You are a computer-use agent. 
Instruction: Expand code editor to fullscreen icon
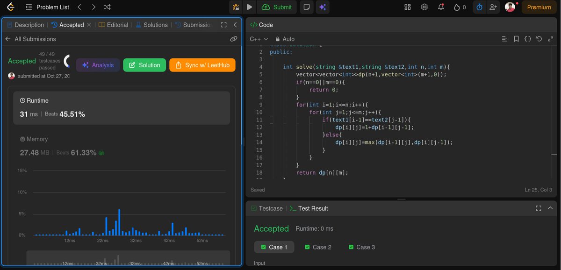point(550,39)
